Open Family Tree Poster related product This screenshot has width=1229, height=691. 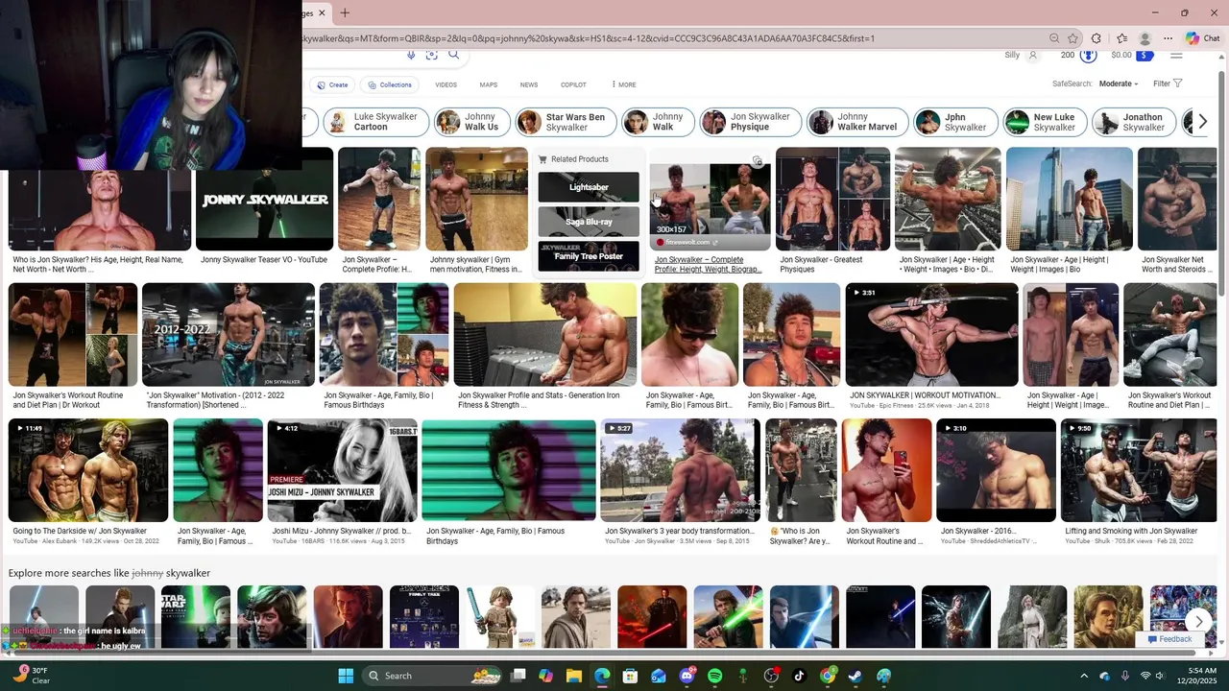click(x=589, y=256)
